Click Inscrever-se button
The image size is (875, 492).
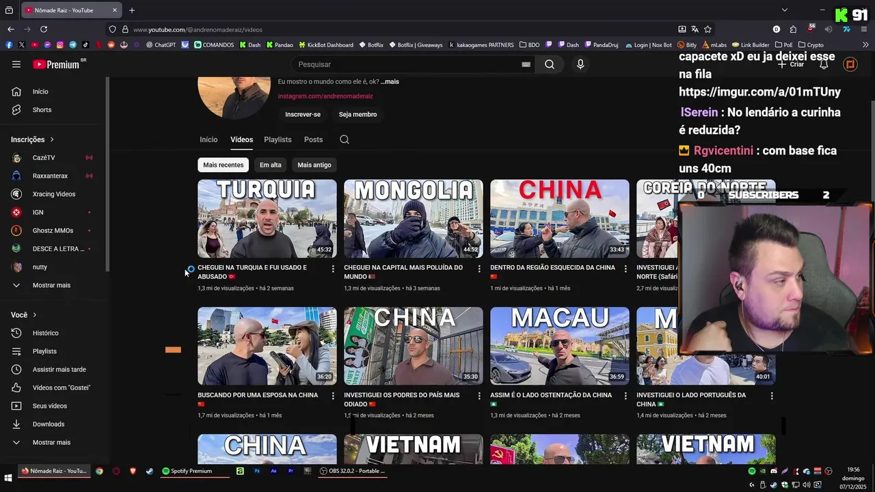tap(303, 115)
